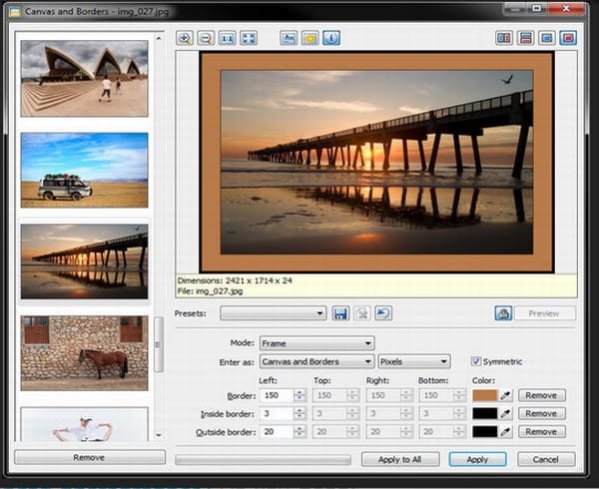Click Apply to All button
599x489 pixels.
(x=400, y=459)
